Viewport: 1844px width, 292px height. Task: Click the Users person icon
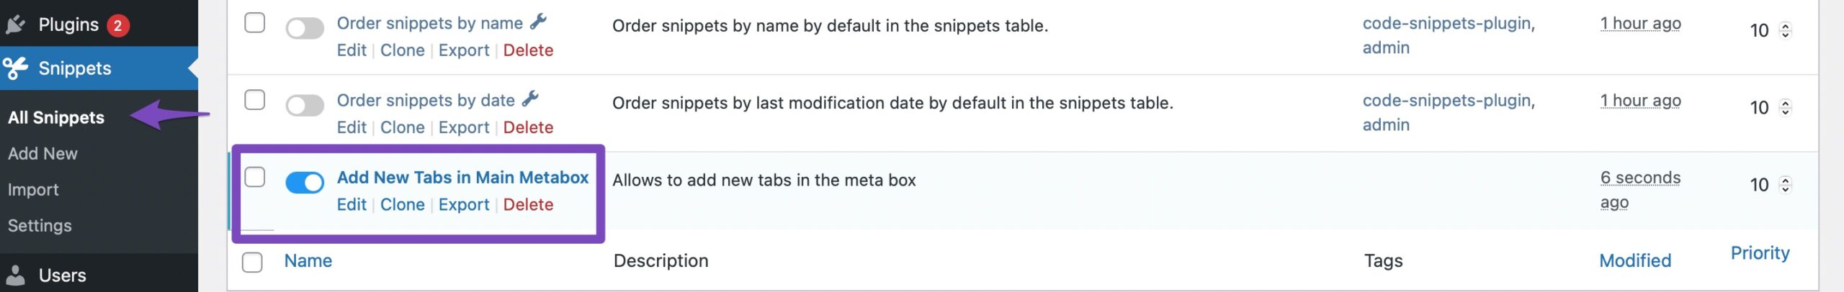tap(16, 275)
